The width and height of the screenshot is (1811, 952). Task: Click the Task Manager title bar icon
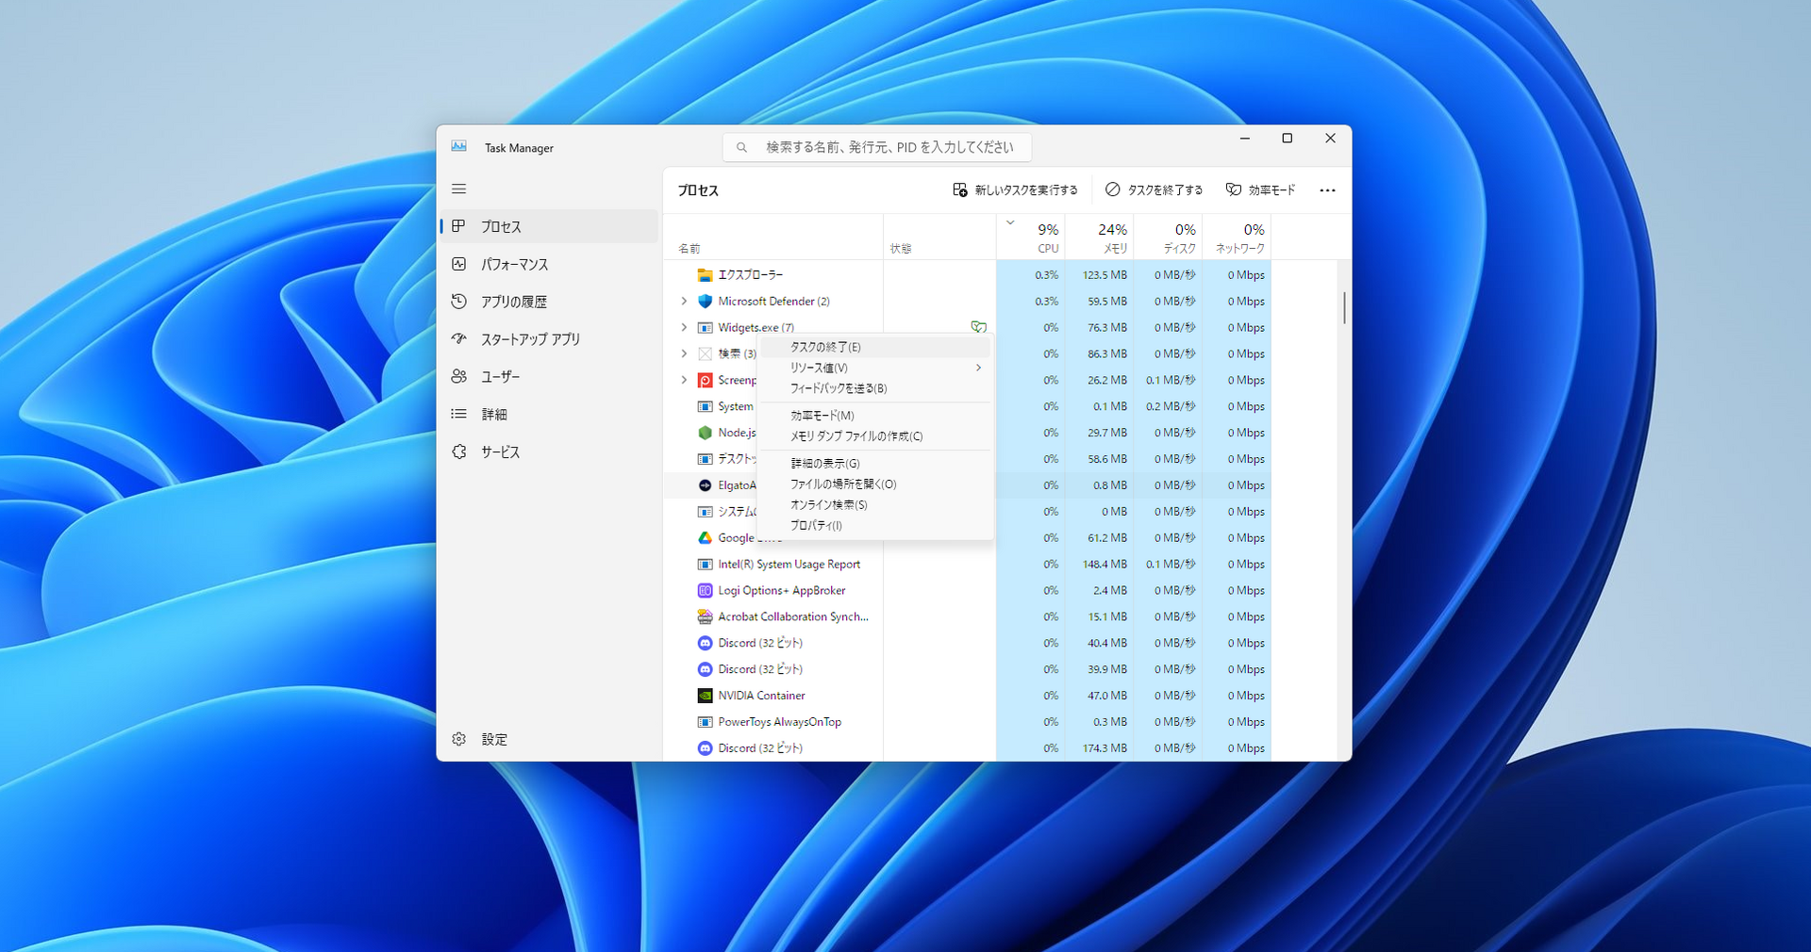pyautogui.click(x=459, y=147)
